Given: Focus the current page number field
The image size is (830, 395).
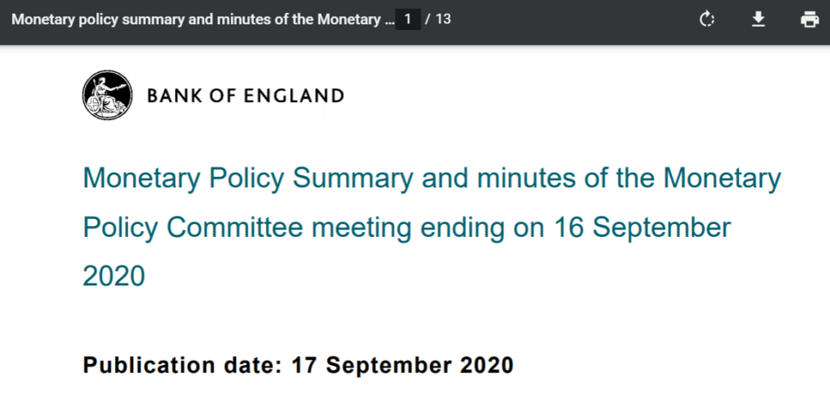Looking at the screenshot, I should click(x=408, y=19).
